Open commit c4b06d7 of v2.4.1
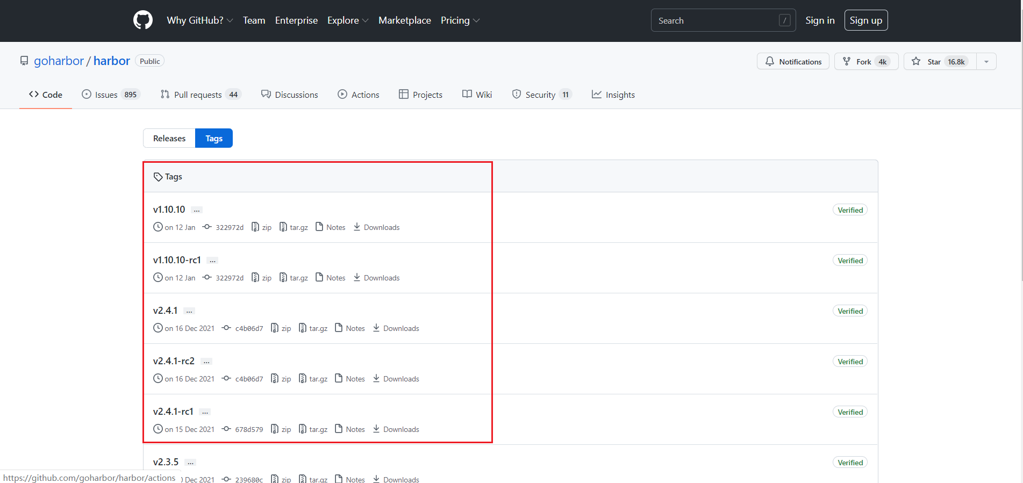The height and width of the screenshot is (483, 1023). (242, 328)
